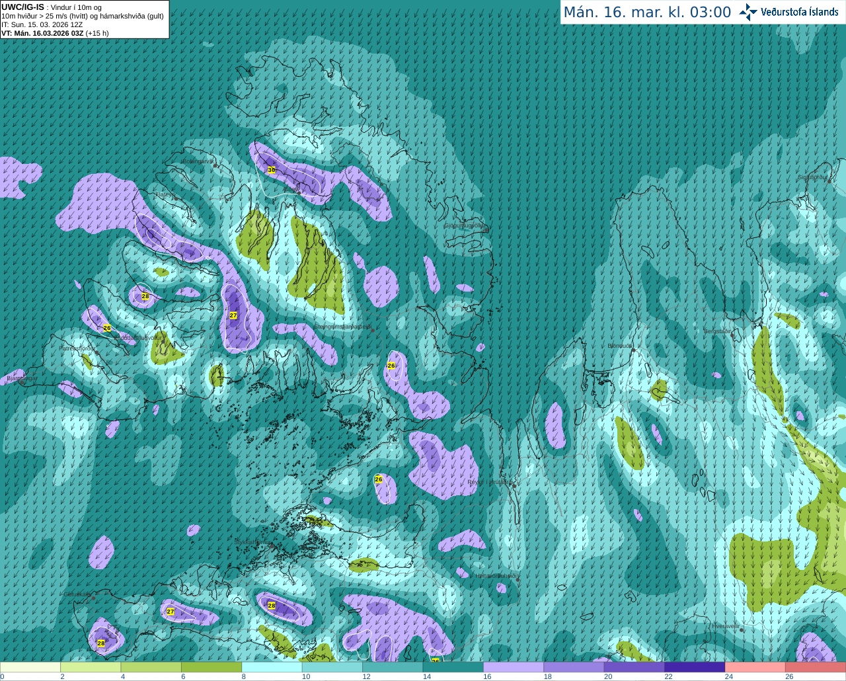
Task: Click the legend scale value 16
Action: pos(487,677)
